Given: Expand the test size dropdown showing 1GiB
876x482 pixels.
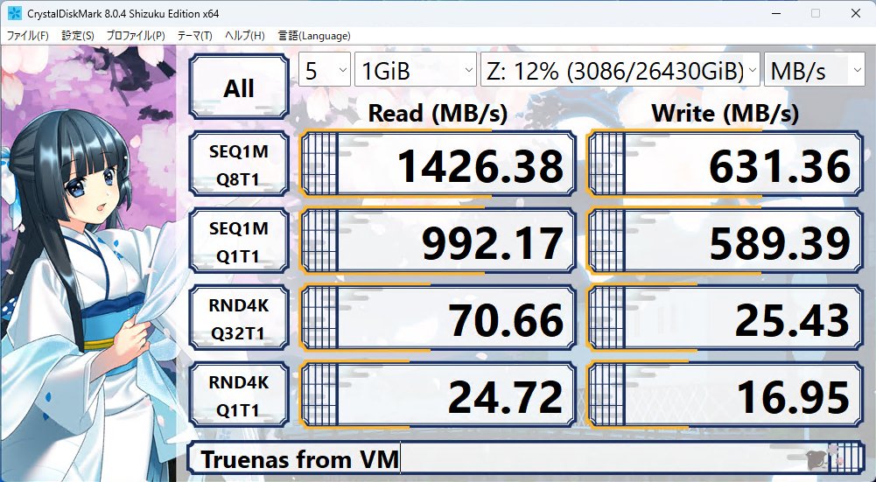Looking at the screenshot, I should (x=416, y=70).
